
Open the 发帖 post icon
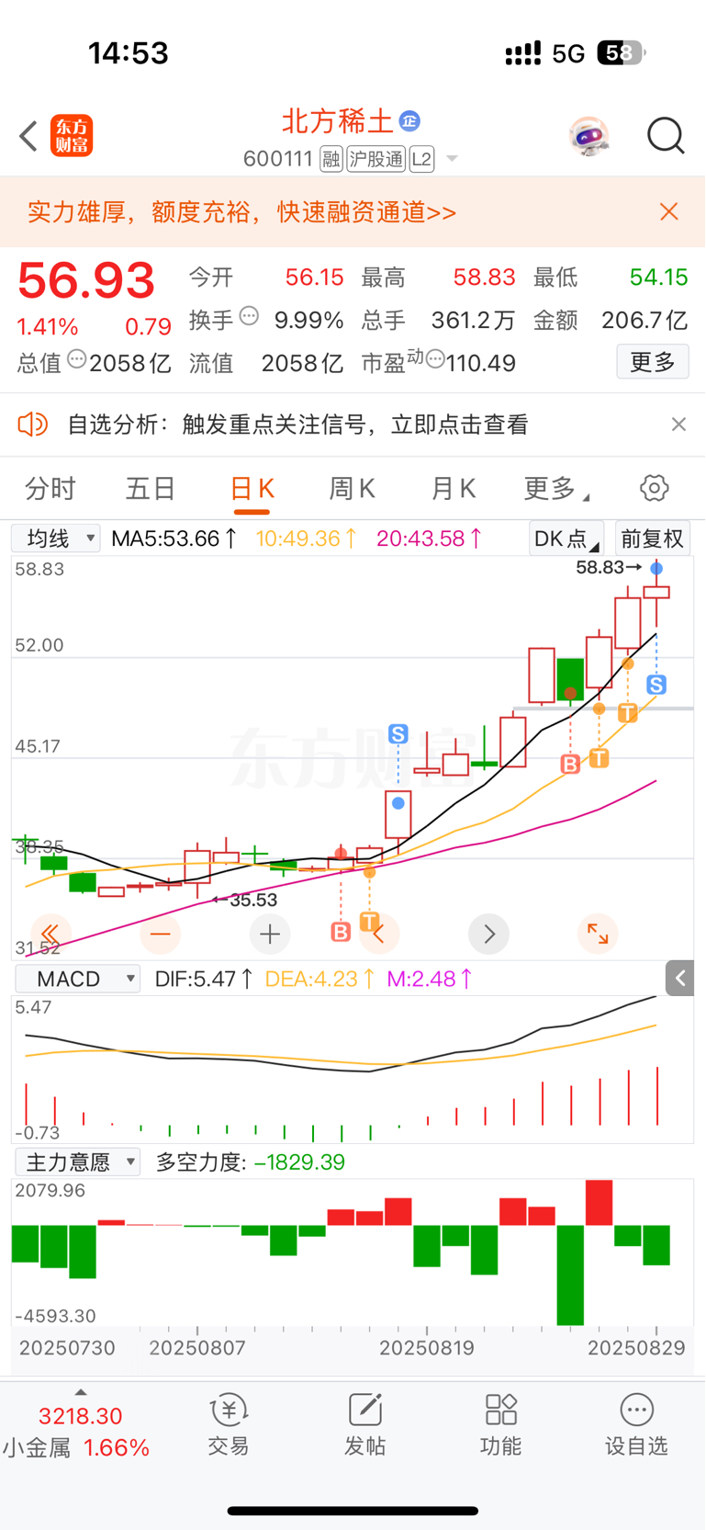pos(364,1424)
